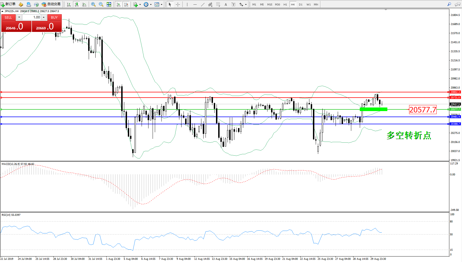Click the New Order (新订单) button
The width and height of the screenshot is (462, 262).
click(8, 4)
